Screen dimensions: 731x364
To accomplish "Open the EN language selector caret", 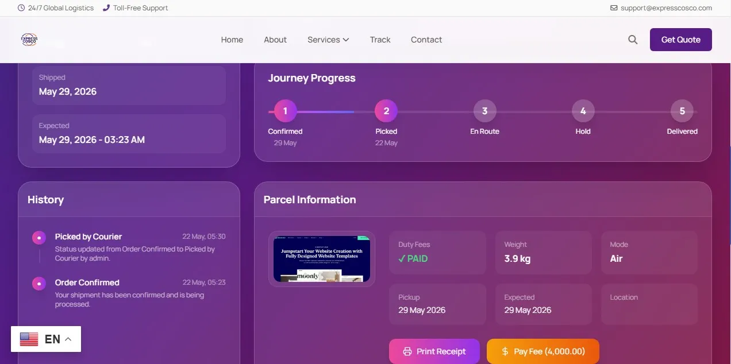I will [68, 339].
